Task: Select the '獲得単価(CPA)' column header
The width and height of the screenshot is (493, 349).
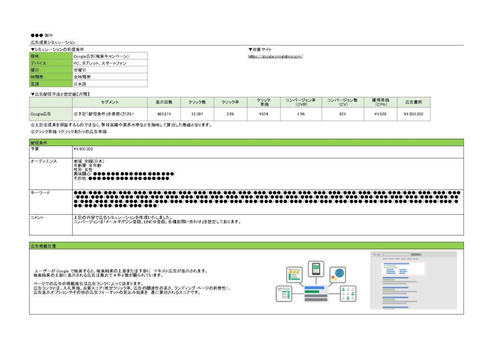Action: 380,102
